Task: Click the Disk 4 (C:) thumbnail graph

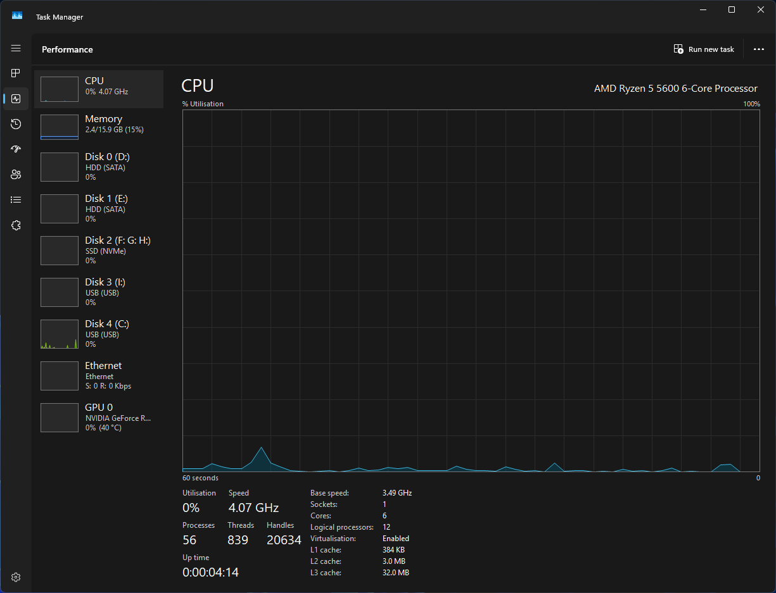Action: tap(59, 334)
